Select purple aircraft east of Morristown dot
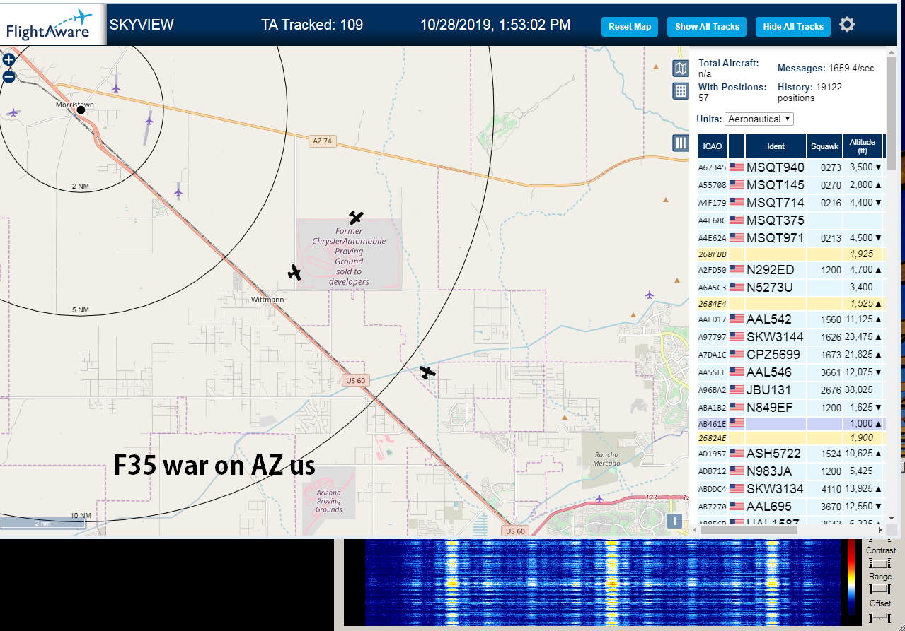The width and height of the screenshot is (905, 631). click(x=149, y=121)
